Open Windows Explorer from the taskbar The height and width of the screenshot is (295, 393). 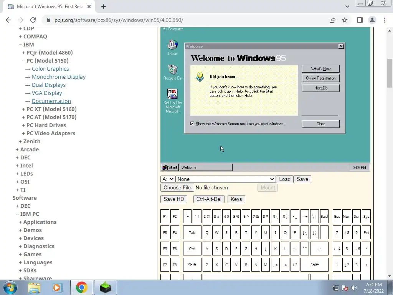tap(34, 287)
